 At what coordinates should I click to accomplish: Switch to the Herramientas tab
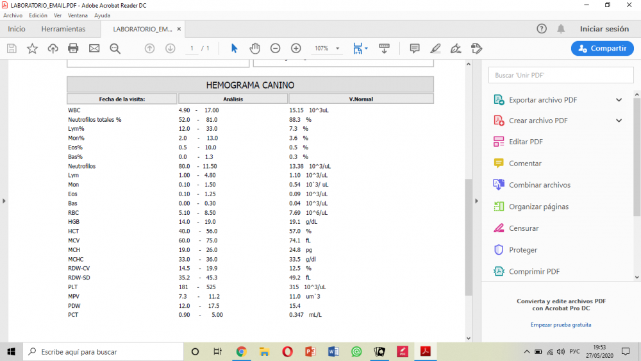63,29
